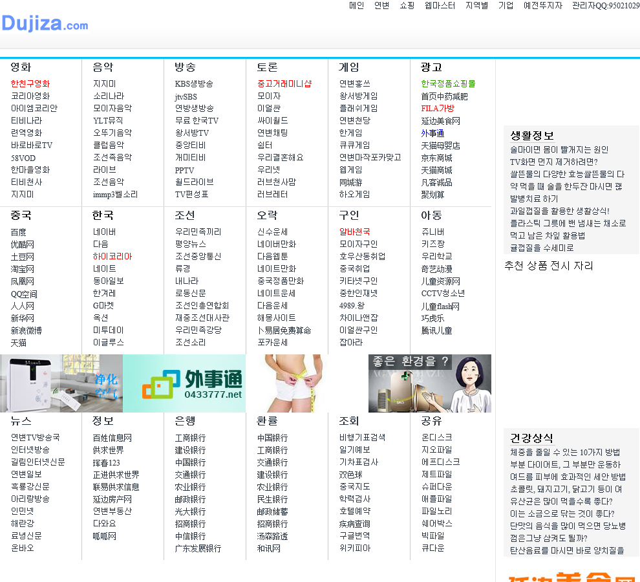
Task: Open the 지역별 top menu item
Action: pos(476,5)
